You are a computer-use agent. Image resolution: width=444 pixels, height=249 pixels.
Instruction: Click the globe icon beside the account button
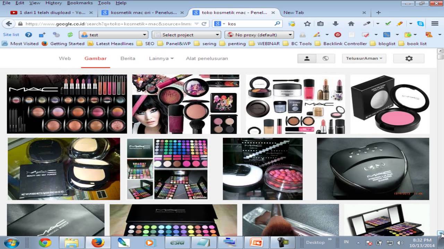[325, 58]
